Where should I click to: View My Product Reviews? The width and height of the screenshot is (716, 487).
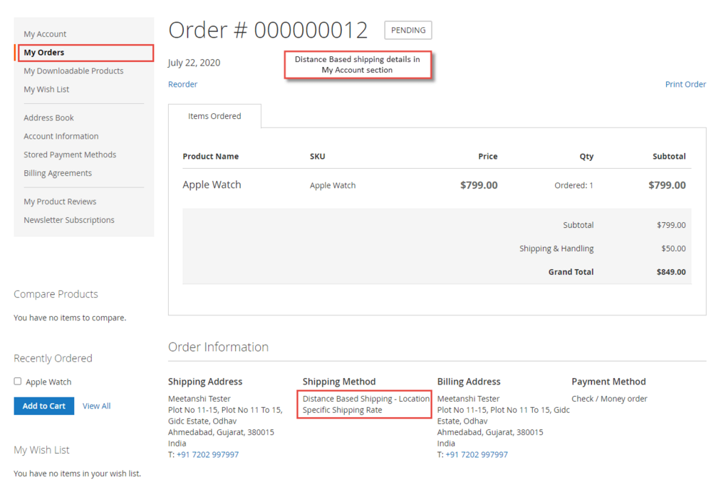61,201
